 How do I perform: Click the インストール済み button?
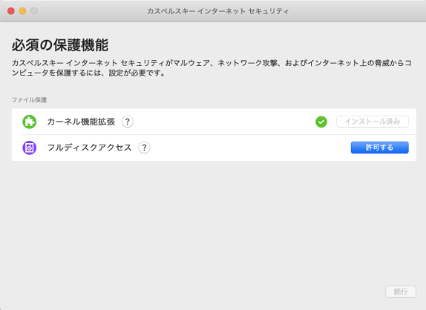point(373,122)
